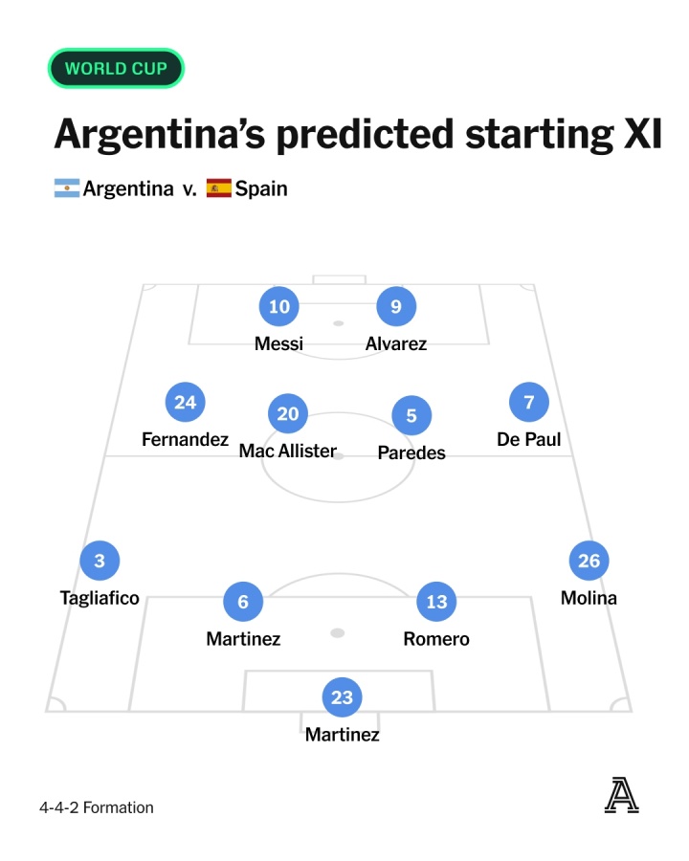Select Mac Allister's number 20 marker
The height and width of the screenshot is (861, 689).
(x=288, y=413)
